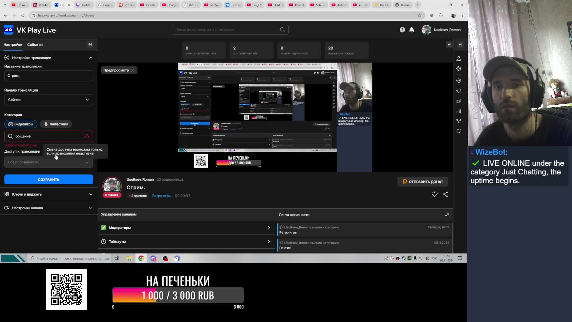
Task: Click the notifications bell icon
Action: click(x=411, y=30)
